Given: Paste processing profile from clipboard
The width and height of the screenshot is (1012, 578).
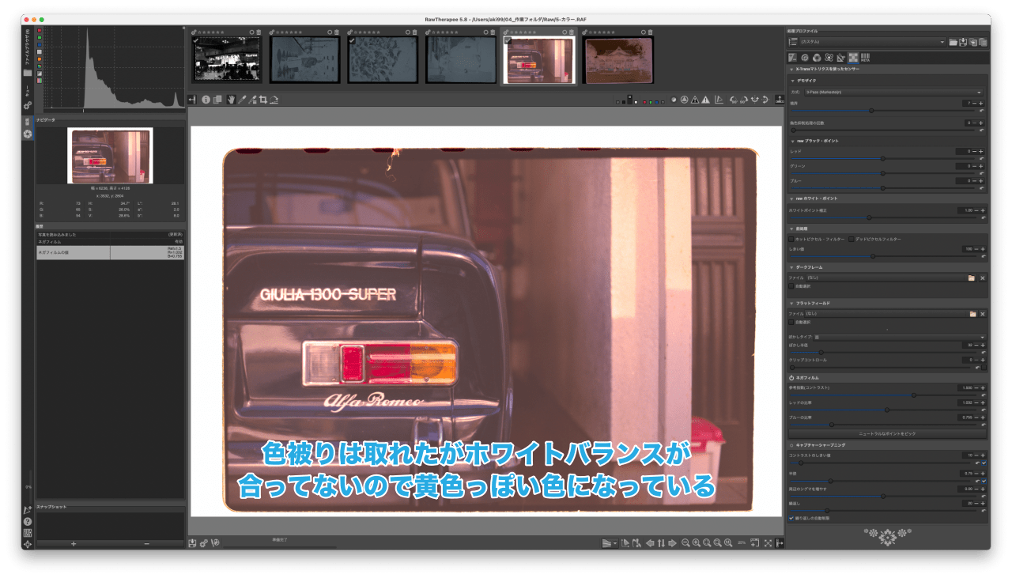Looking at the screenshot, I should click(x=983, y=42).
